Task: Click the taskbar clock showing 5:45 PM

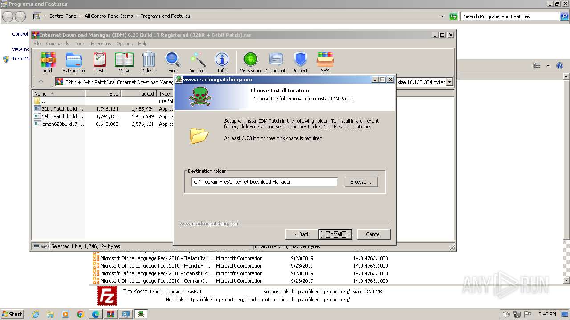Action: coord(547,314)
